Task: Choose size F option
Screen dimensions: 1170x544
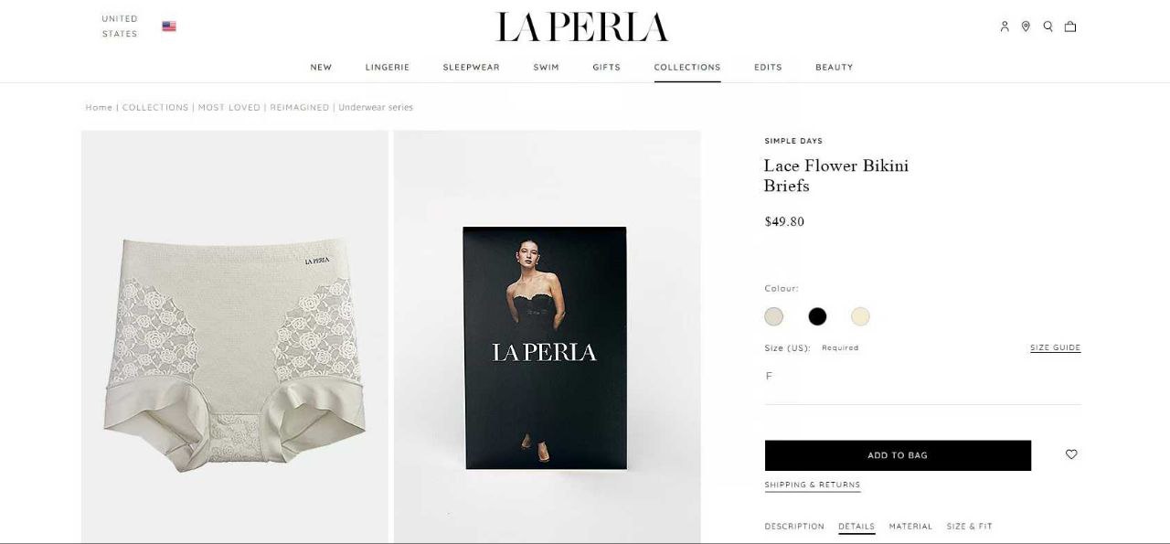Action: pos(769,376)
